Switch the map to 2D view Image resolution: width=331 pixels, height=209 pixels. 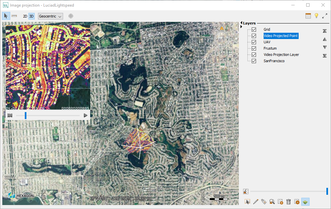25,16
